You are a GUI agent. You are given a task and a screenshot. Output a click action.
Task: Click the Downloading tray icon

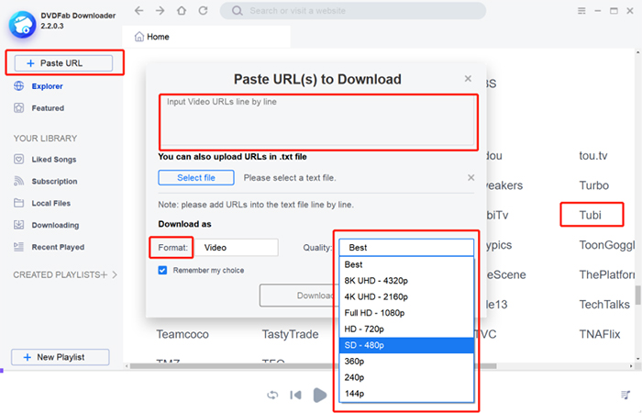pos(19,225)
